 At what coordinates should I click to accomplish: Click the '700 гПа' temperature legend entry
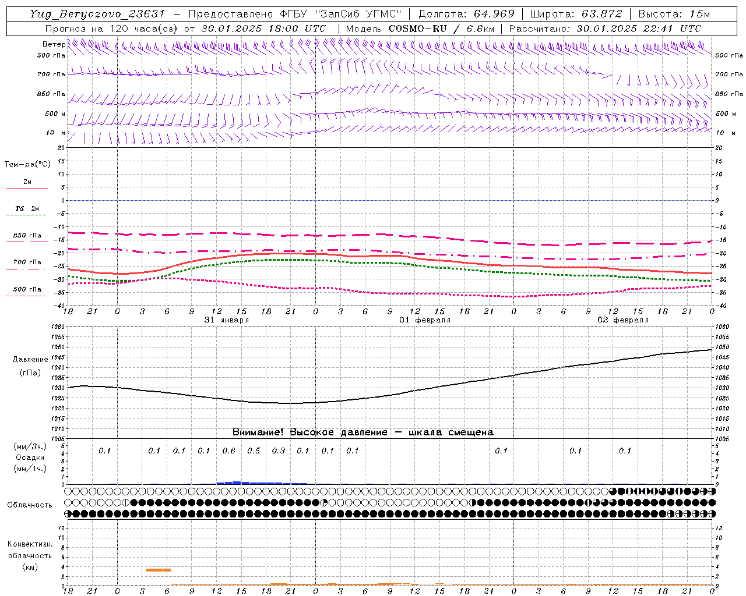pyautogui.click(x=27, y=262)
